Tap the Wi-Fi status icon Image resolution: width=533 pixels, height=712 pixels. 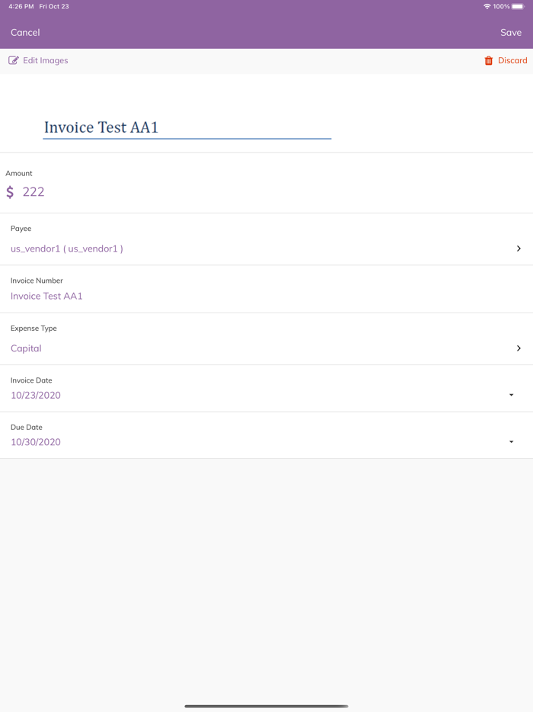pos(487,6)
